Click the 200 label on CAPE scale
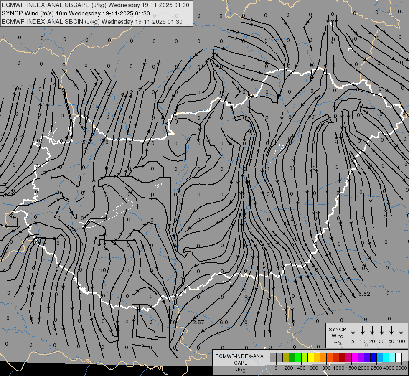 (289, 368)
